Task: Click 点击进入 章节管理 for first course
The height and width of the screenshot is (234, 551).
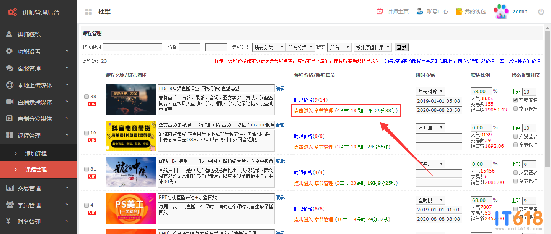Action: [x=313, y=111]
